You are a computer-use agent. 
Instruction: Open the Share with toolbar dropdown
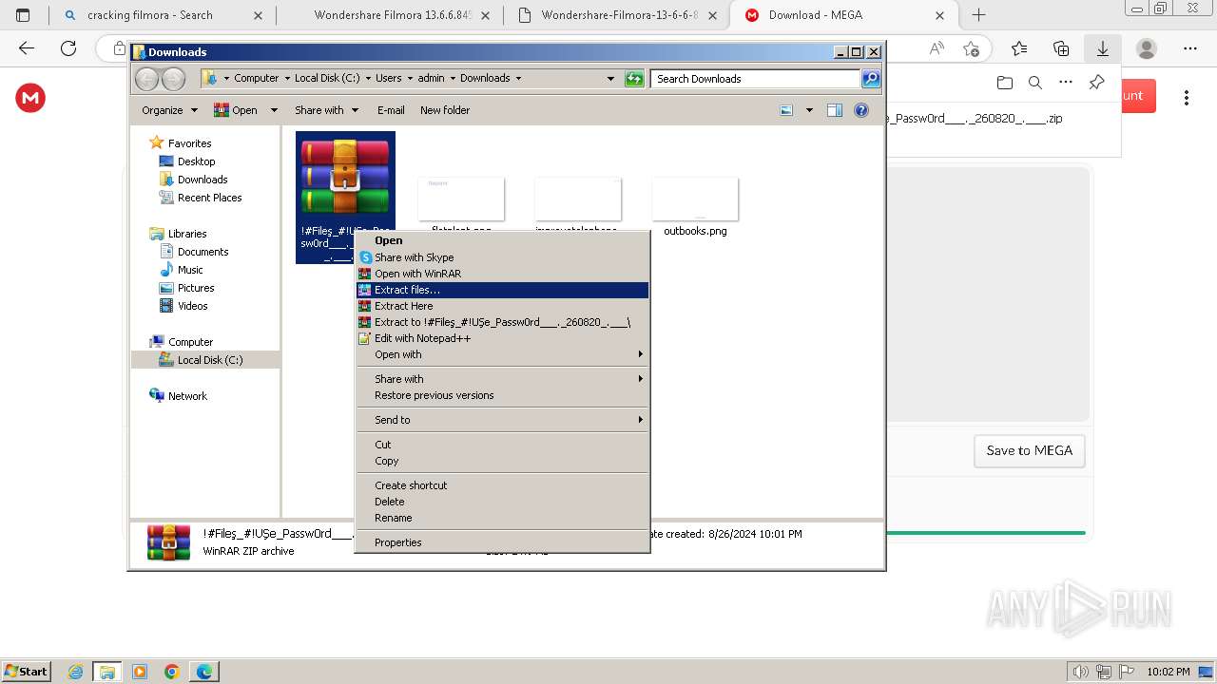click(x=326, y=110)
